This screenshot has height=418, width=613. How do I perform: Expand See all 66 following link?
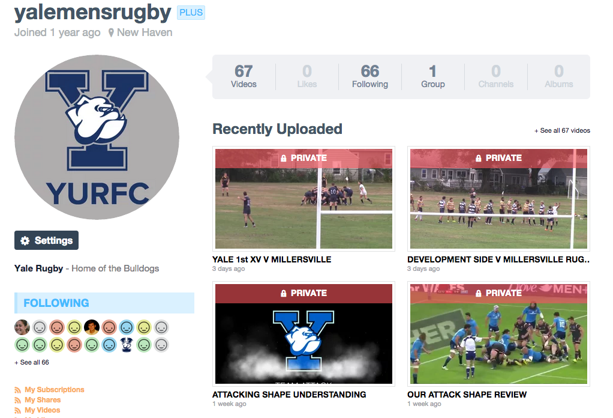tap(32, 362)
